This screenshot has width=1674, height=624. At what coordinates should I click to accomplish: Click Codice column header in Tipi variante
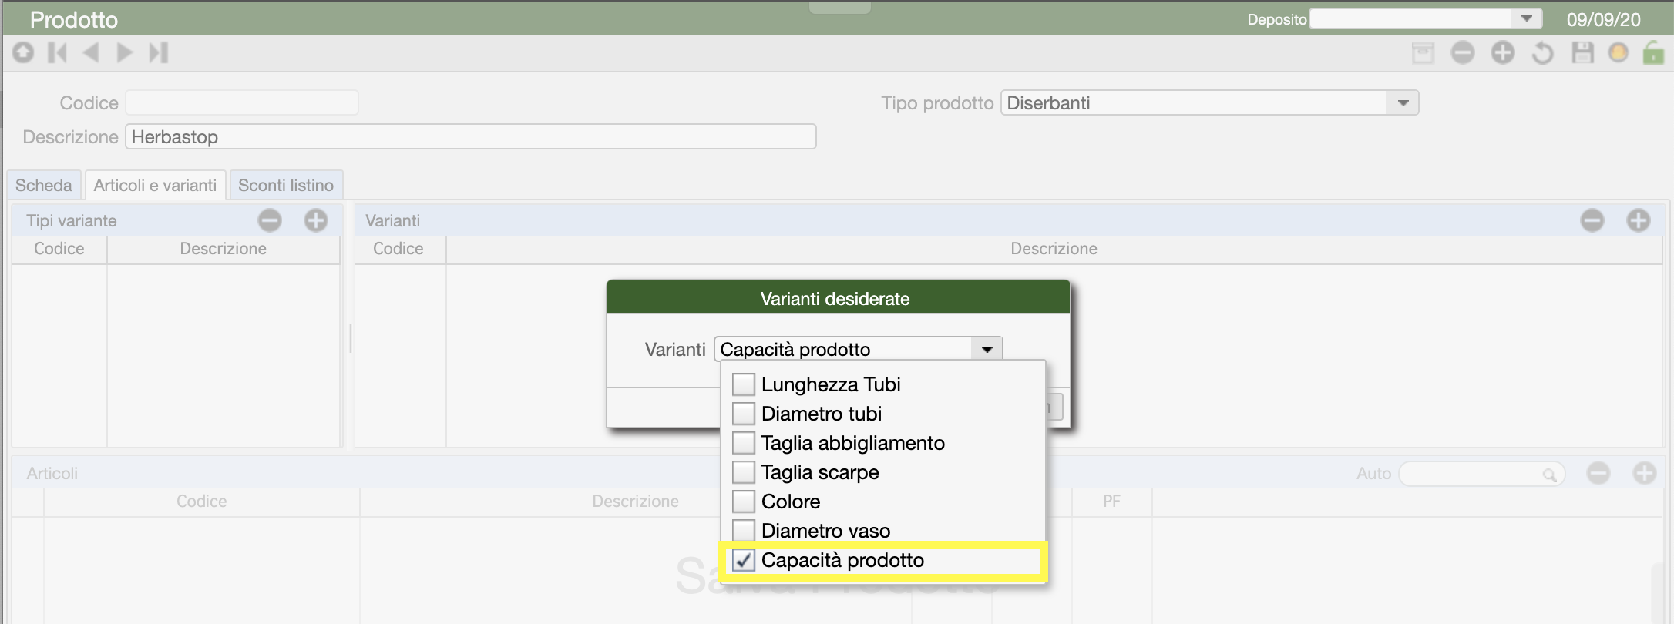[59, 249]
